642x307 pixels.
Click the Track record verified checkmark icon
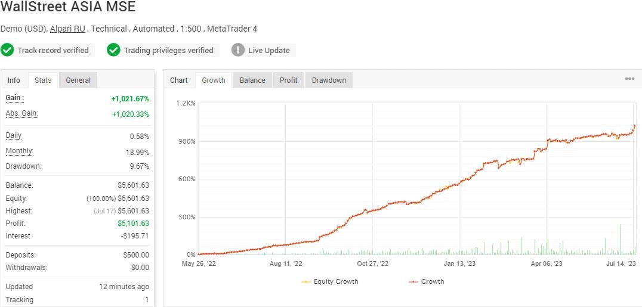(8, 50)
